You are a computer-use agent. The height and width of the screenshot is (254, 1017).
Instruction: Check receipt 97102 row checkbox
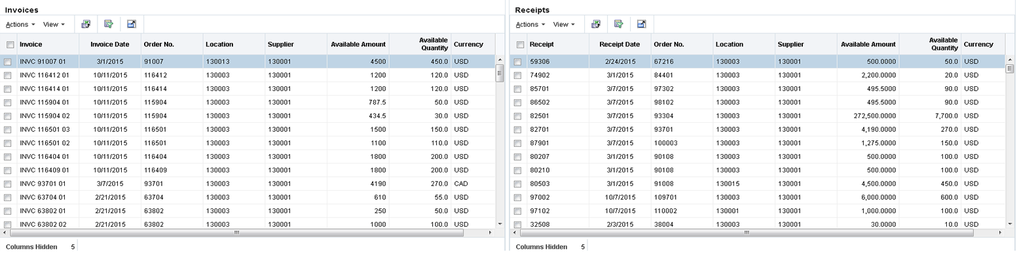[518, 212]
